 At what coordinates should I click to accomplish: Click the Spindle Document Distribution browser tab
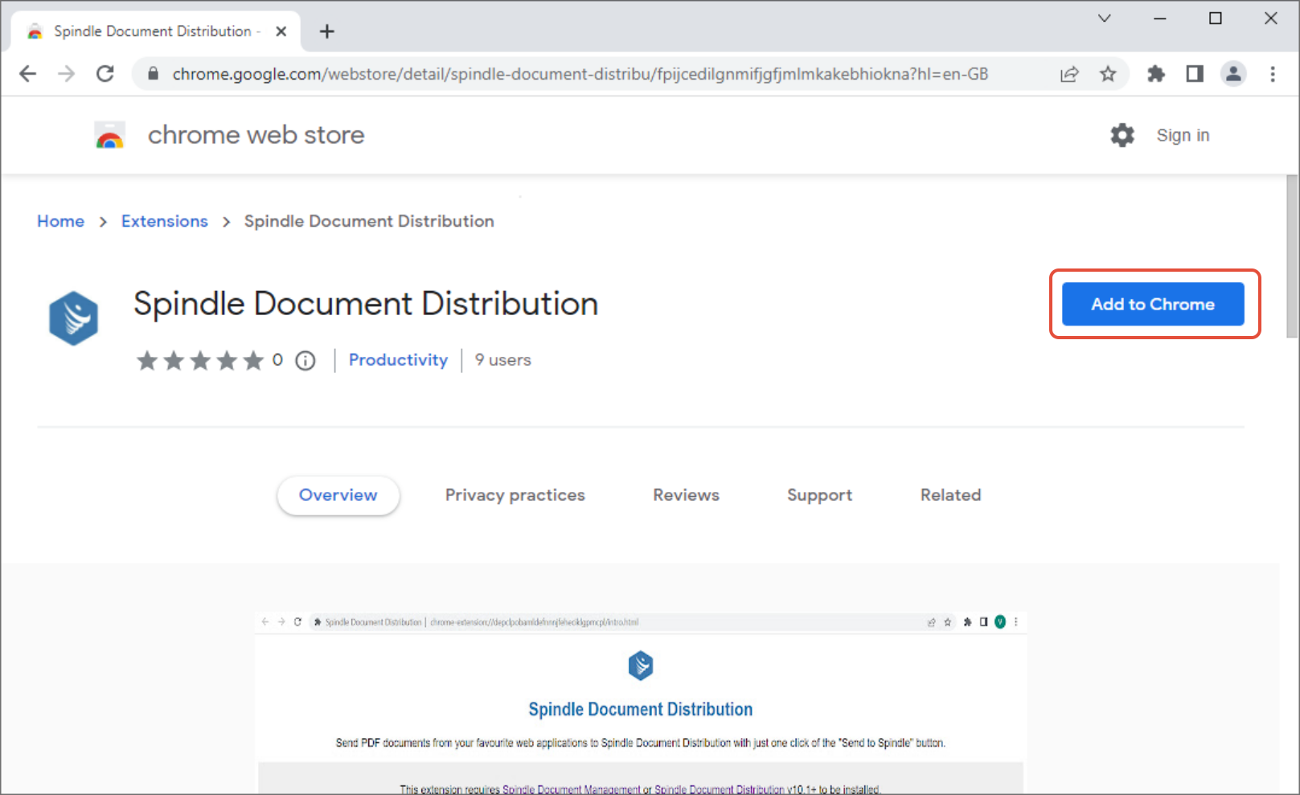coord(156,31)
